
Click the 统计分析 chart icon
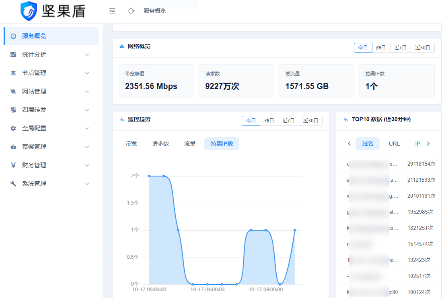pyautogui.click(x=13, y=55)
